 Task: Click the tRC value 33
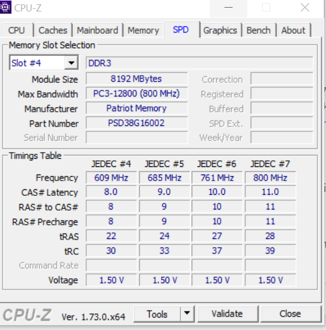tap(164, 251)
